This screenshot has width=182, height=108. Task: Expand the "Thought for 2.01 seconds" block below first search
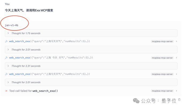(91, 50)
